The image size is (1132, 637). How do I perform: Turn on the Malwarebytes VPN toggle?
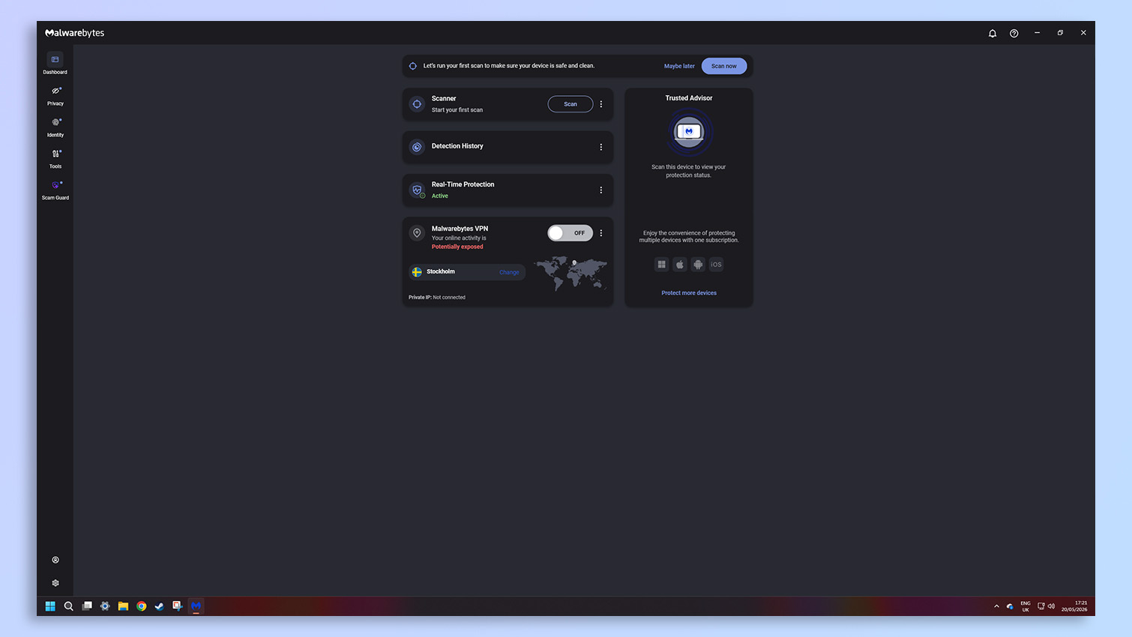pyautogui.click(x=570, y=233)
